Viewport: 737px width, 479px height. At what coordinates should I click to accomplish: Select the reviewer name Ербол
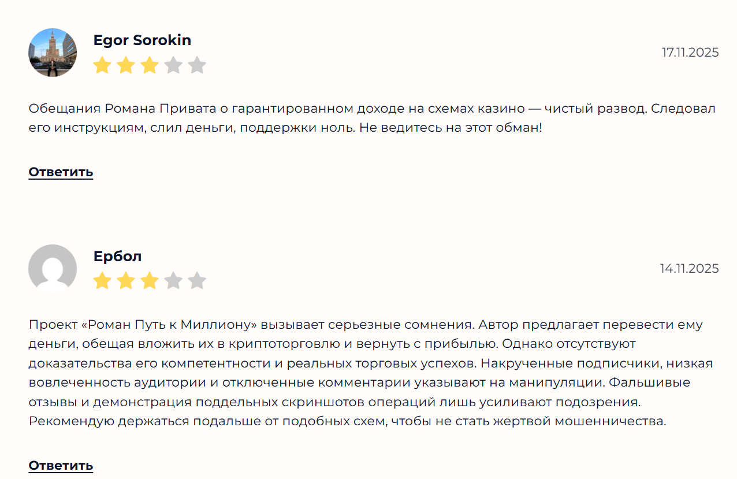(x=118, y=255)
